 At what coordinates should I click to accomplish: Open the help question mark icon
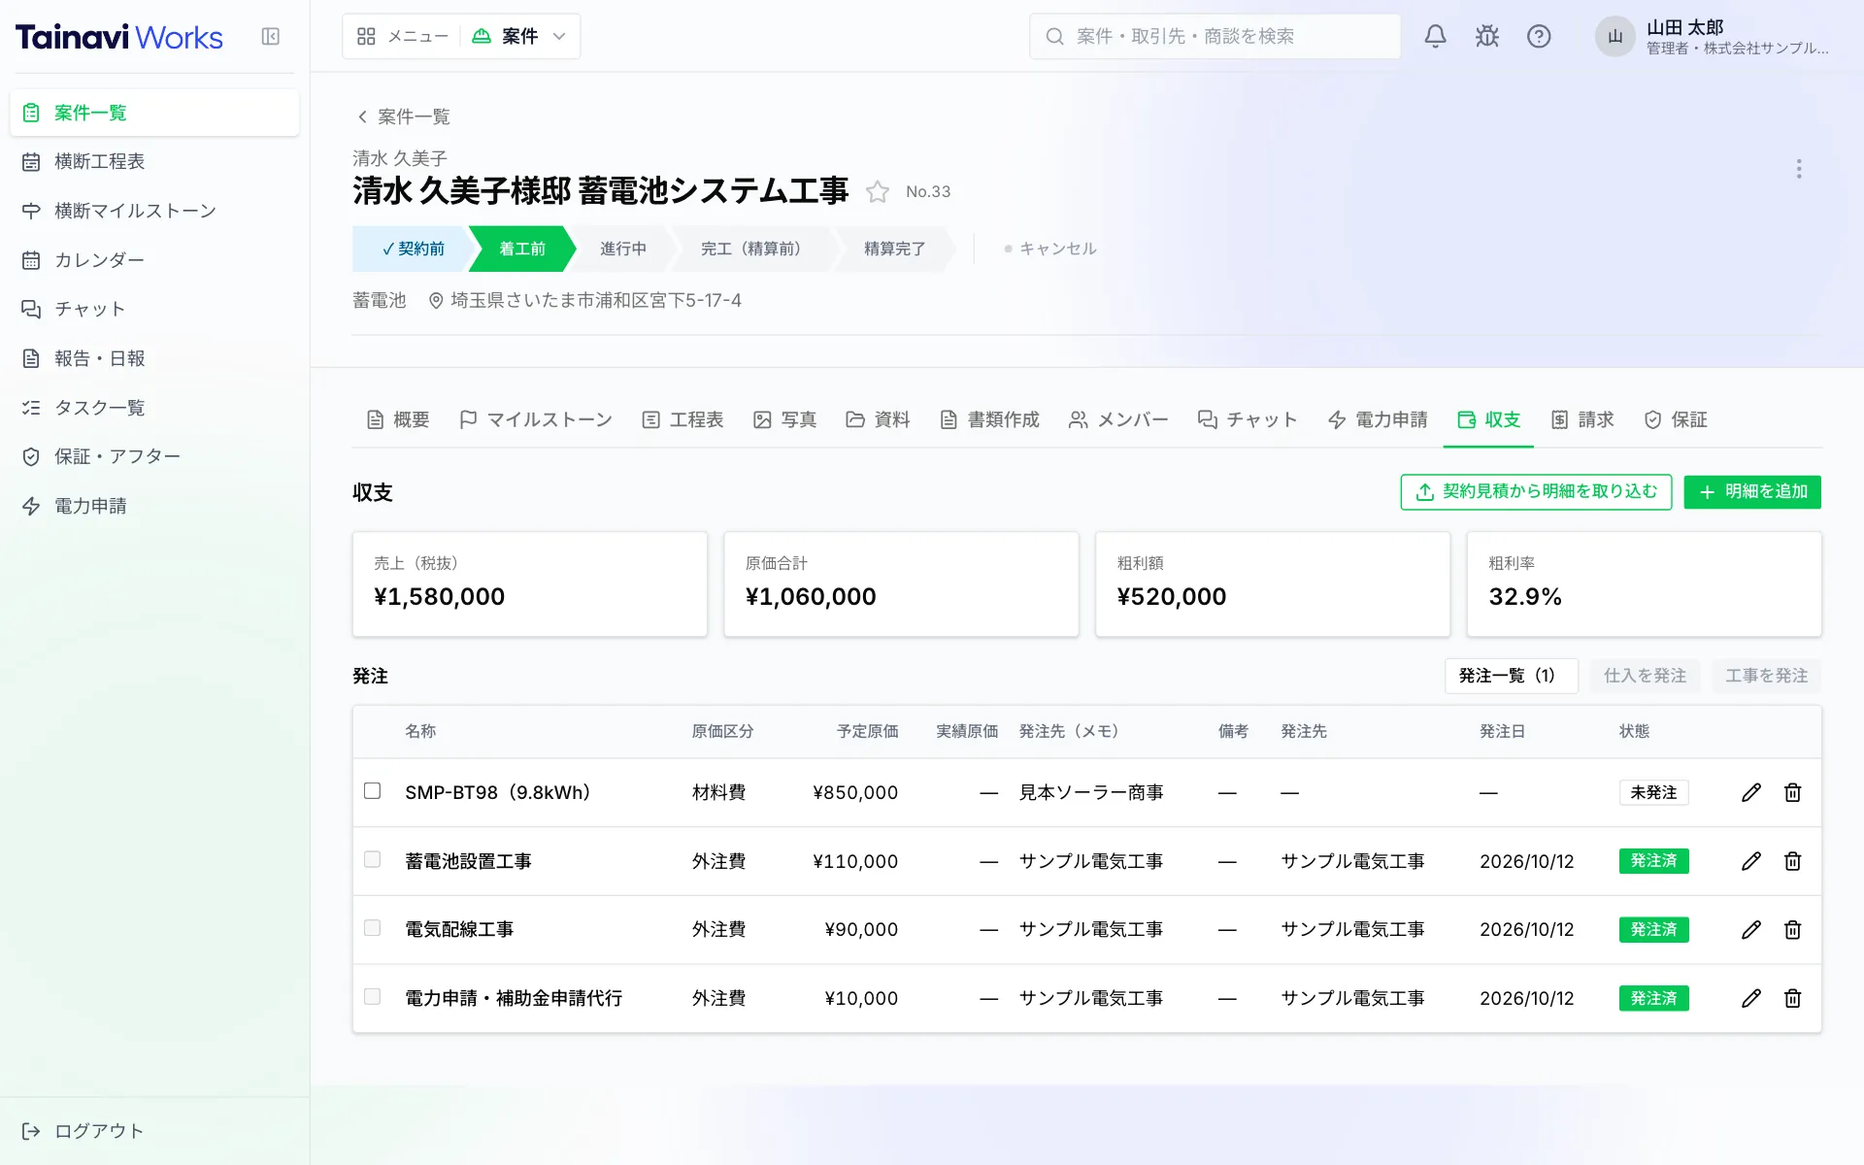click(x=1539, y=37)
